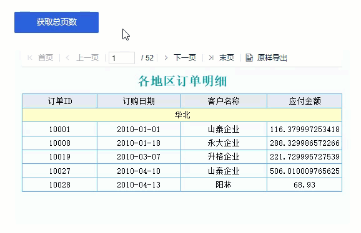Select order ID cell 10008

[x=59, y=143]
